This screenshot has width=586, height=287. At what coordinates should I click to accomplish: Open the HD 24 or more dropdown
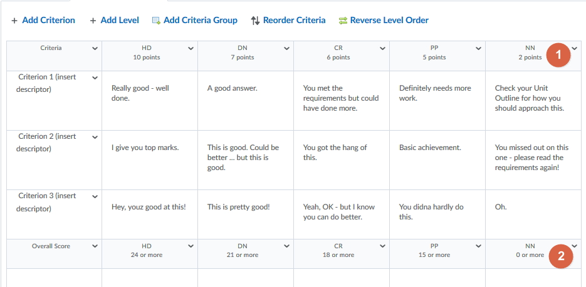[191, 246]
